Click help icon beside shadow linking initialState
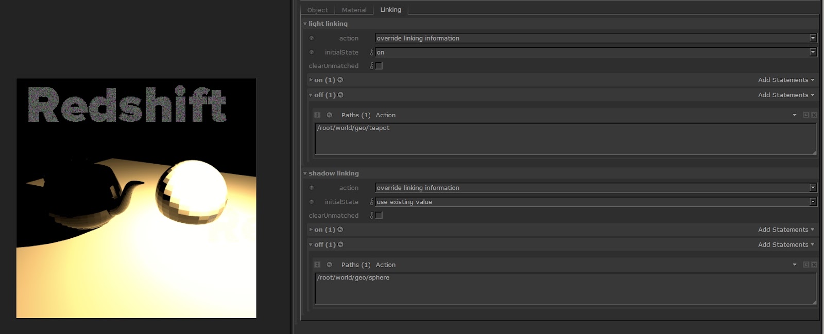This screenshot has height=334, width=824. click(x=312, y=202)
